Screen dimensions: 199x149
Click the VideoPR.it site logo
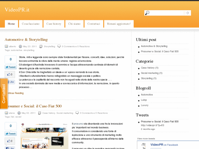tap(17, 10)
